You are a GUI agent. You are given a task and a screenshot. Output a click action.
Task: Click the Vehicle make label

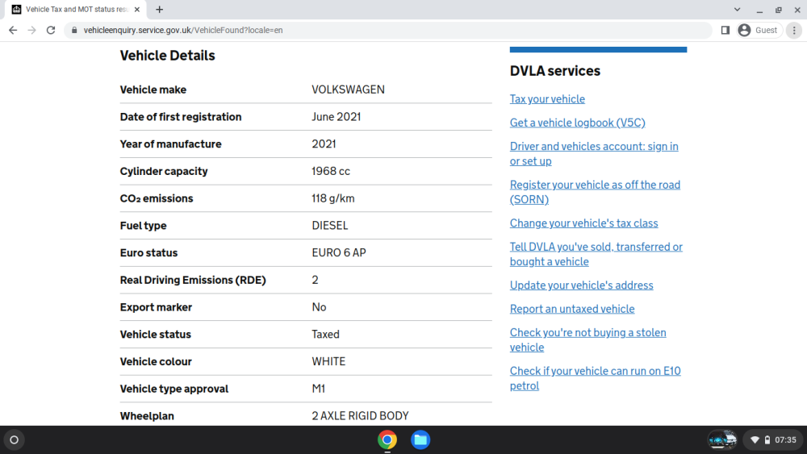pos(153,90)
